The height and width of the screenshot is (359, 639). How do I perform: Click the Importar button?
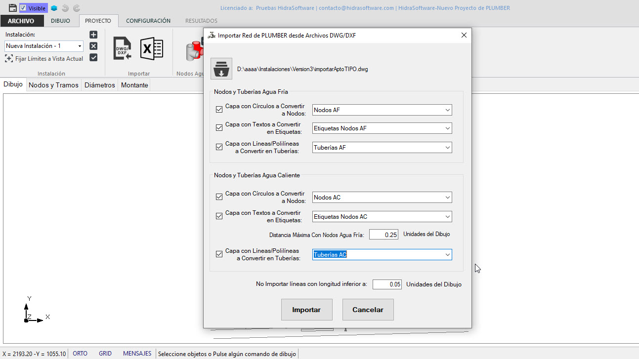click(306, 310)
